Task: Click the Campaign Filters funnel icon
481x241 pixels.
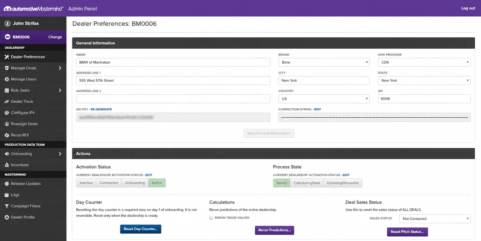Action: click(7, 206)
